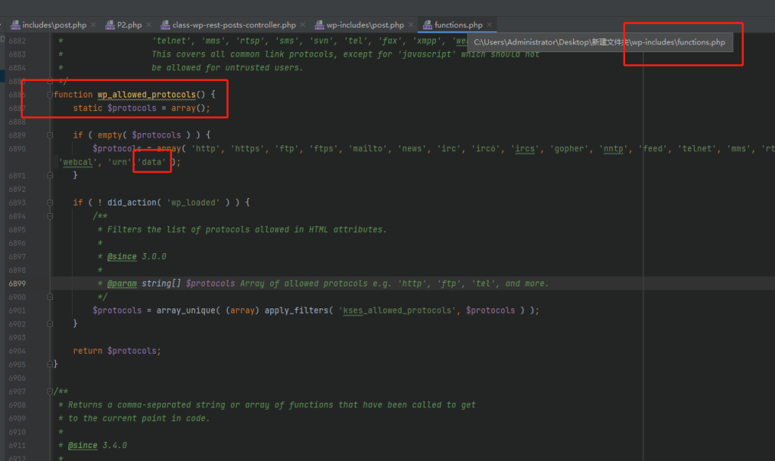Close the includes\post.php tab
775x461 pixels.
pyautogui.click(x=93, y=25)
